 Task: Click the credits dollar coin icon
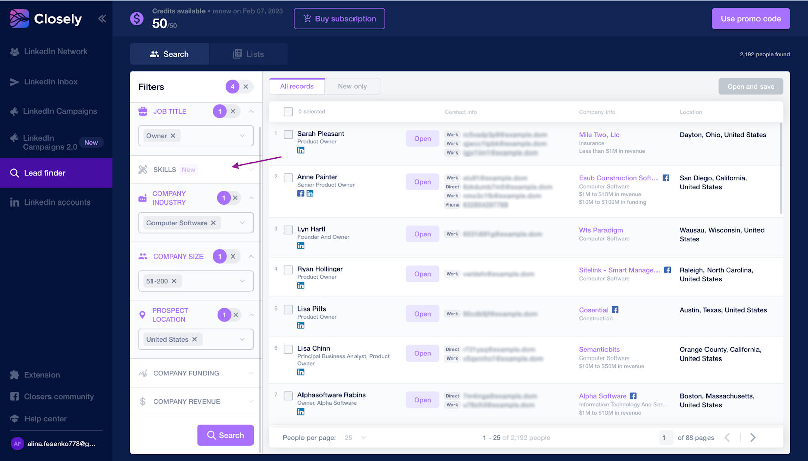click(x=137, y=19)
